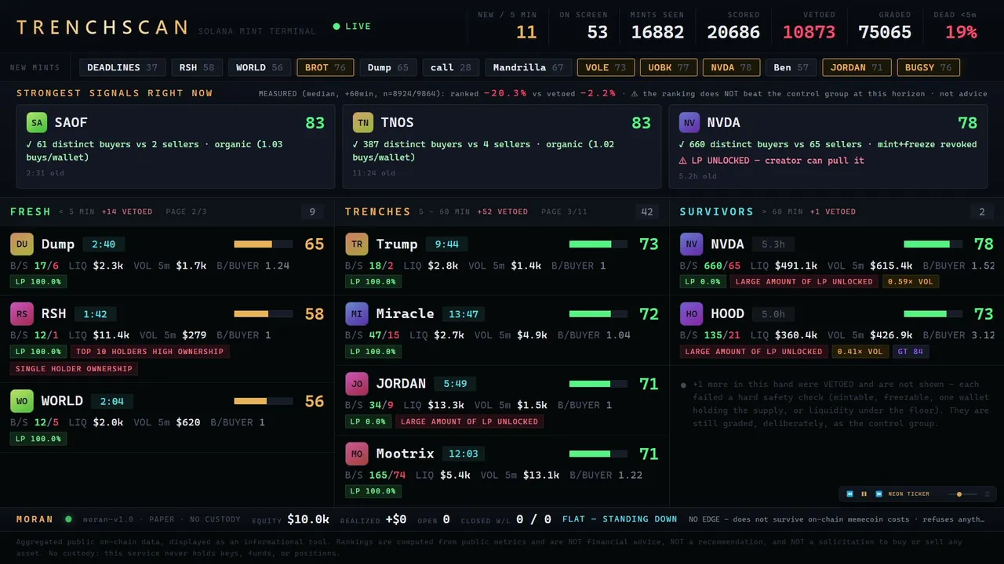Click the equity value $10.0k

click(x=308, y=519)
